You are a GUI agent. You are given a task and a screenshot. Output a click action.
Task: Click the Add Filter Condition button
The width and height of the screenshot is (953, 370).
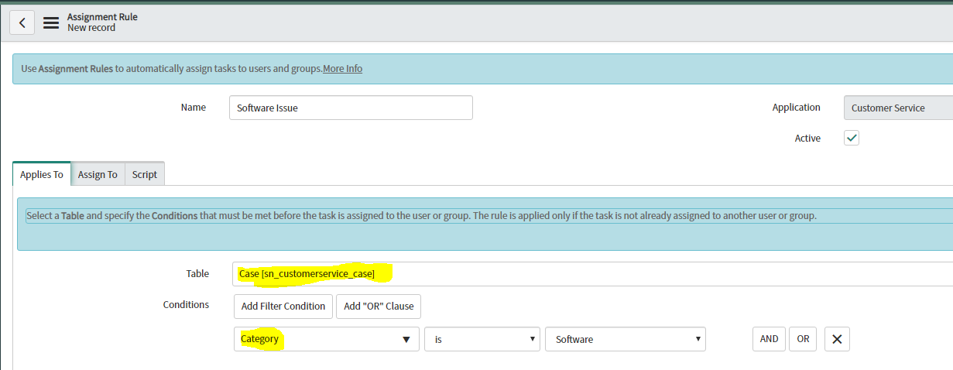click(x=283, y=306)
